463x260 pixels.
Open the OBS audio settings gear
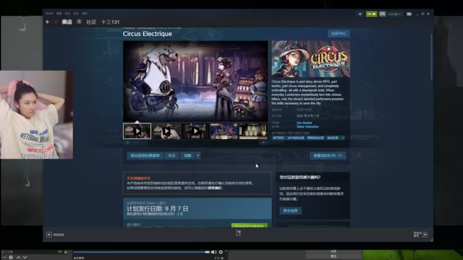tap(221, 252)
